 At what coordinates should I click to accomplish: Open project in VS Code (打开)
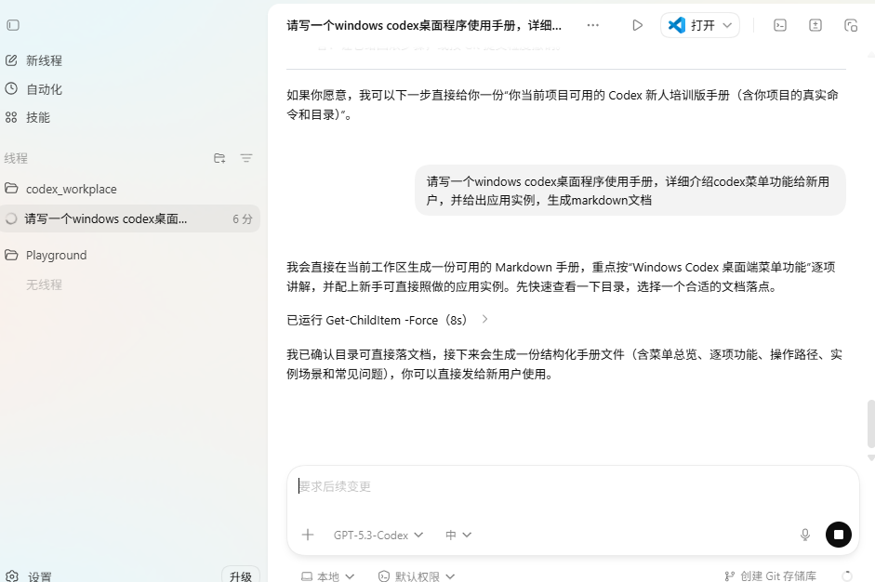[x=692, y=25]
